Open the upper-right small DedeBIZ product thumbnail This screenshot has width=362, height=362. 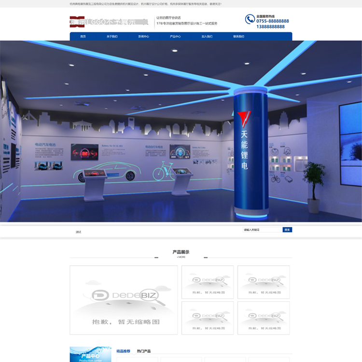point(264,282)
